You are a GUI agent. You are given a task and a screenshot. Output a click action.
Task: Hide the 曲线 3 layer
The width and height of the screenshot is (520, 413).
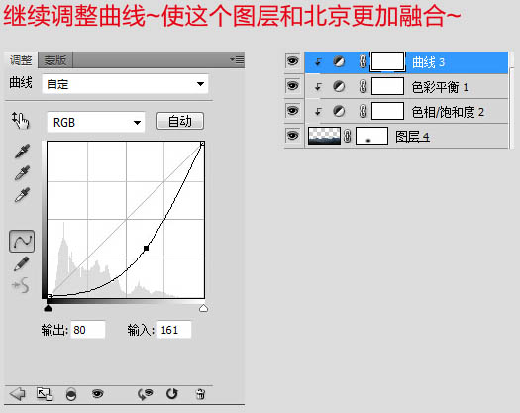(292, 61)
